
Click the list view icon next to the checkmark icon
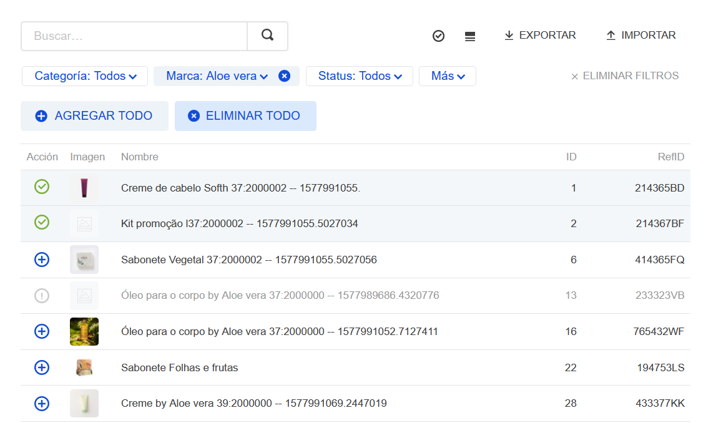469,36
